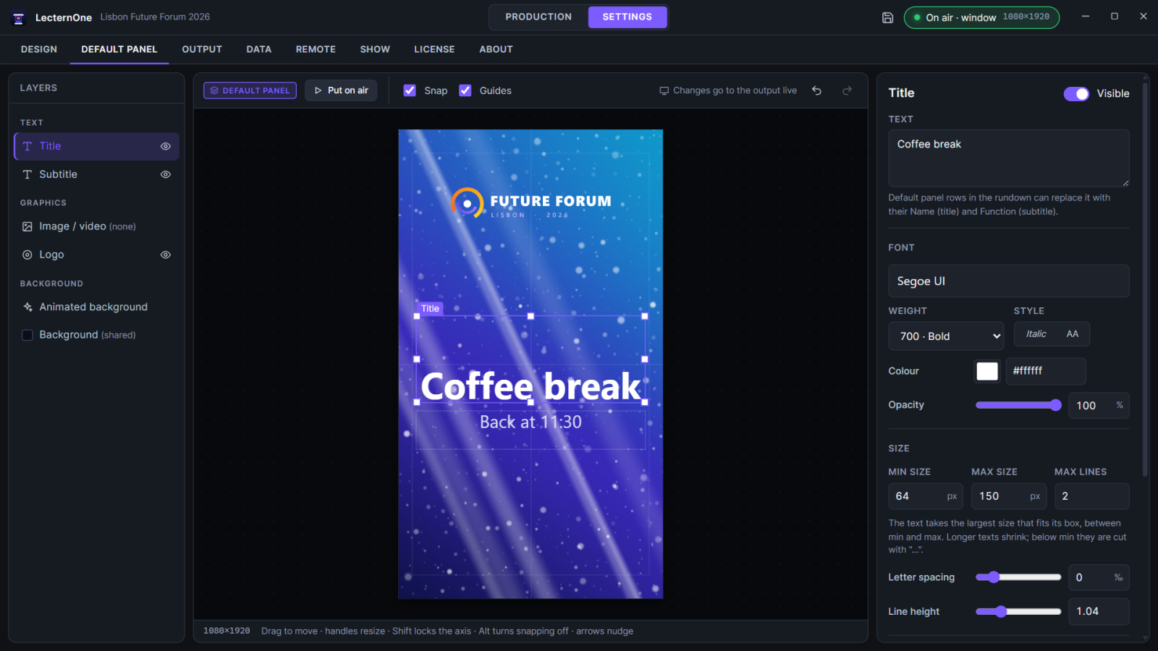The height and width of the screenshot is (651, 1158).
Task: Click the Put on air button
Action: [x=341, y=90]
